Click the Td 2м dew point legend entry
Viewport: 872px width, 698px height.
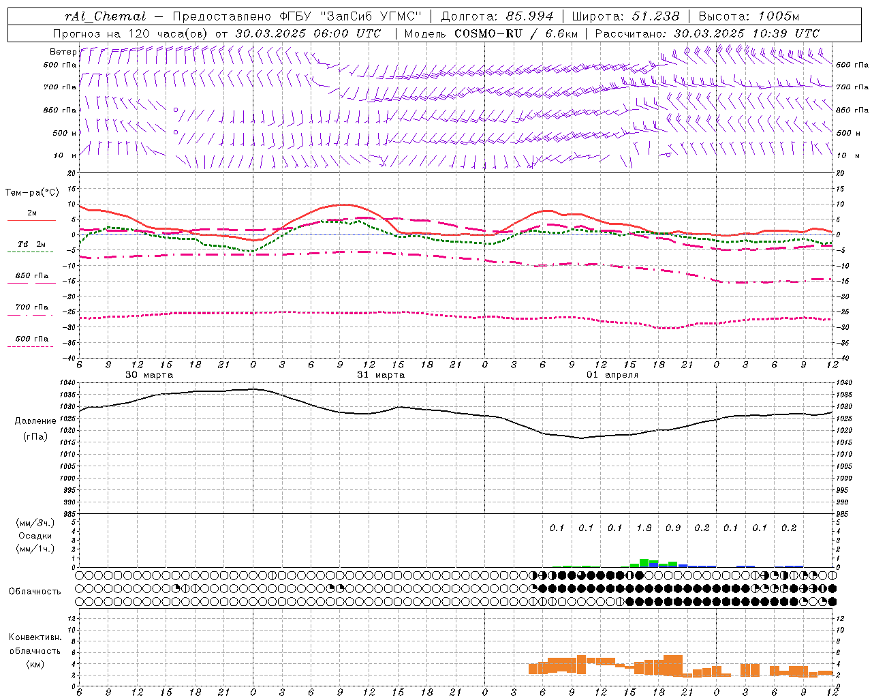(x=32, y=247)
